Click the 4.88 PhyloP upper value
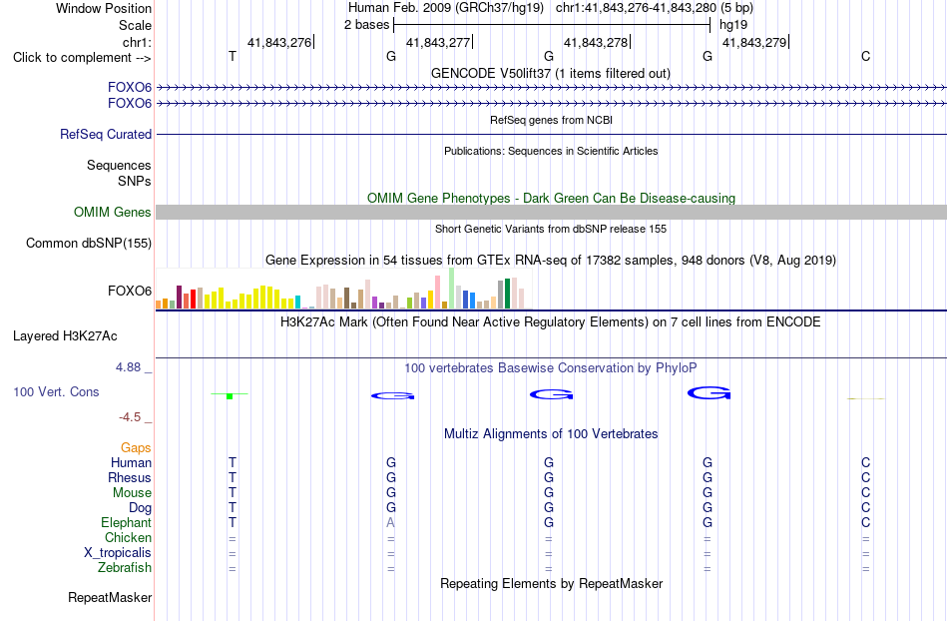 [128, 367]
